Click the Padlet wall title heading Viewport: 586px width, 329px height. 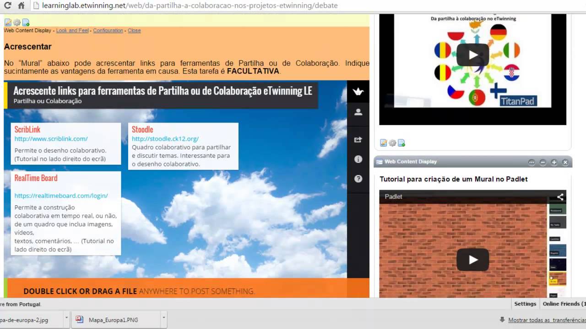(163, 91)
